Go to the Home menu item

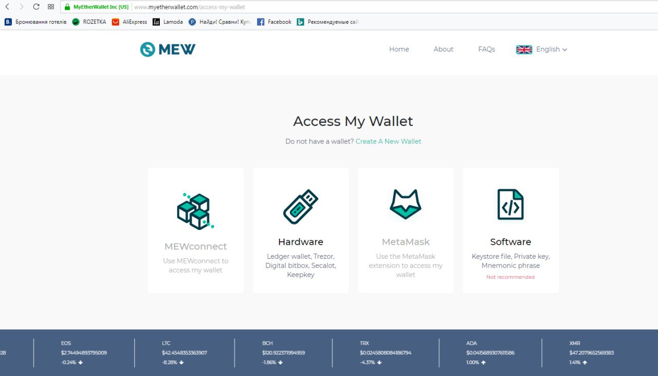pos(399,49)
